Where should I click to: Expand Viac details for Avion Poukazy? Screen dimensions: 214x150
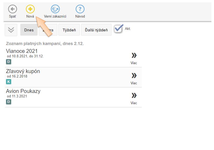pos(134,96)
